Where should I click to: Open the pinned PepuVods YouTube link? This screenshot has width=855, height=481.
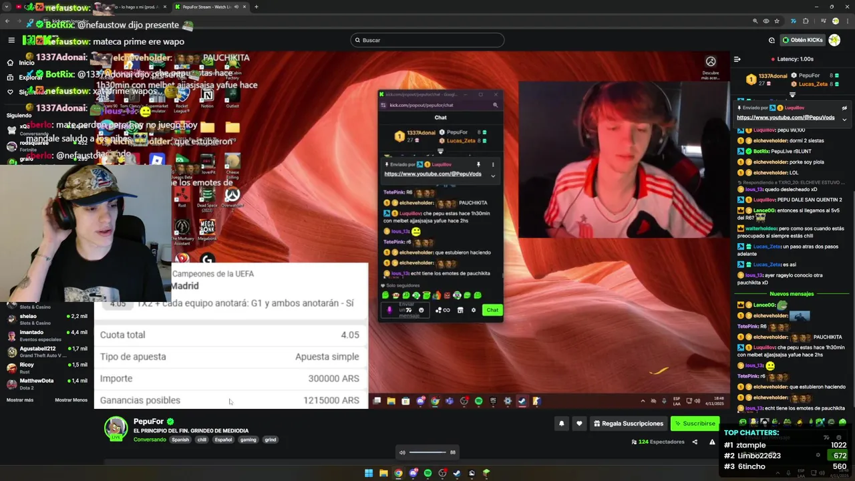click(786, 118)
